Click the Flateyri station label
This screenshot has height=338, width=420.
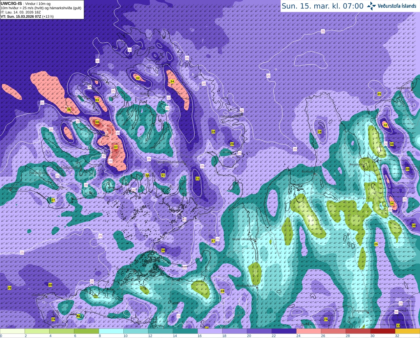pos(83,96)
